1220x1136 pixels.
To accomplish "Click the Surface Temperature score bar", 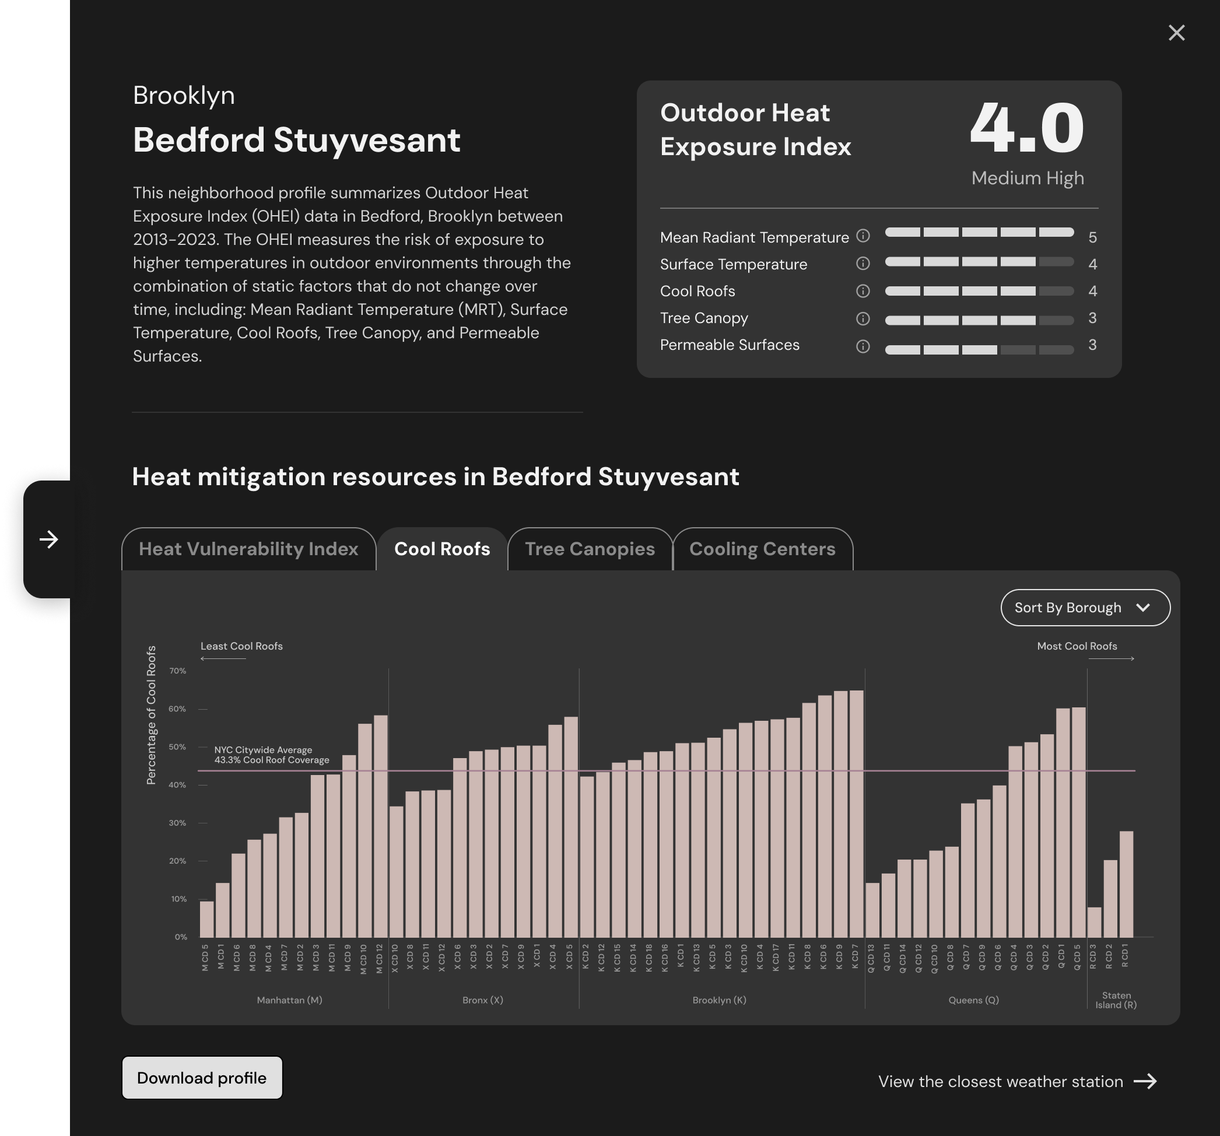I will coord(979,261).
